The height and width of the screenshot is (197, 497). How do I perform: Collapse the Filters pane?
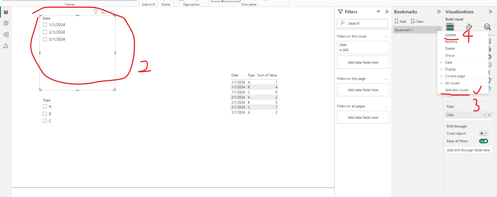coord(387,12)
